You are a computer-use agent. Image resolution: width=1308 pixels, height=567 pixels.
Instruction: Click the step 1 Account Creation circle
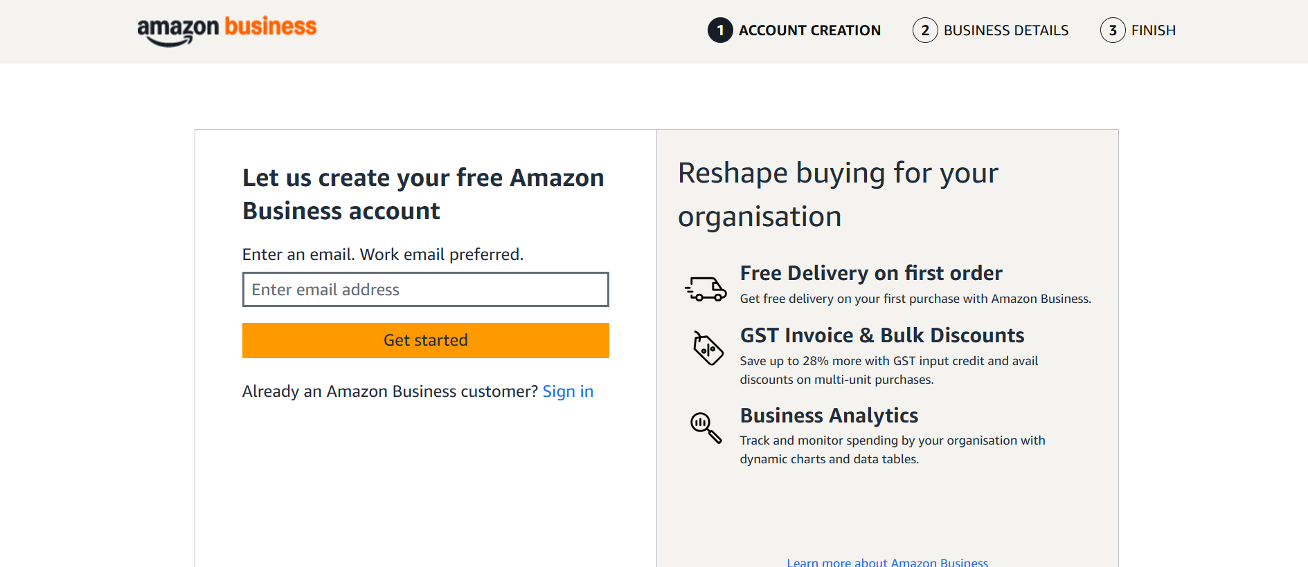click(720, 30)
